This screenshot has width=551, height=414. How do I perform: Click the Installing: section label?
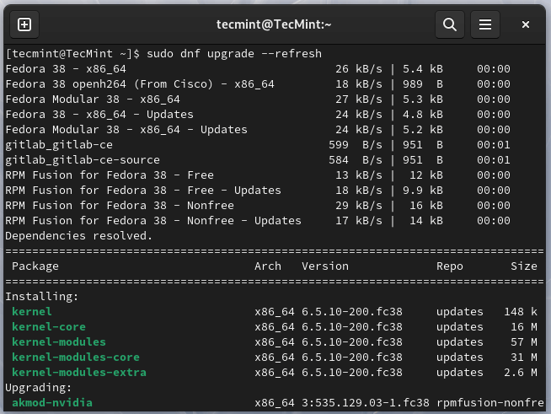[42, 297]
